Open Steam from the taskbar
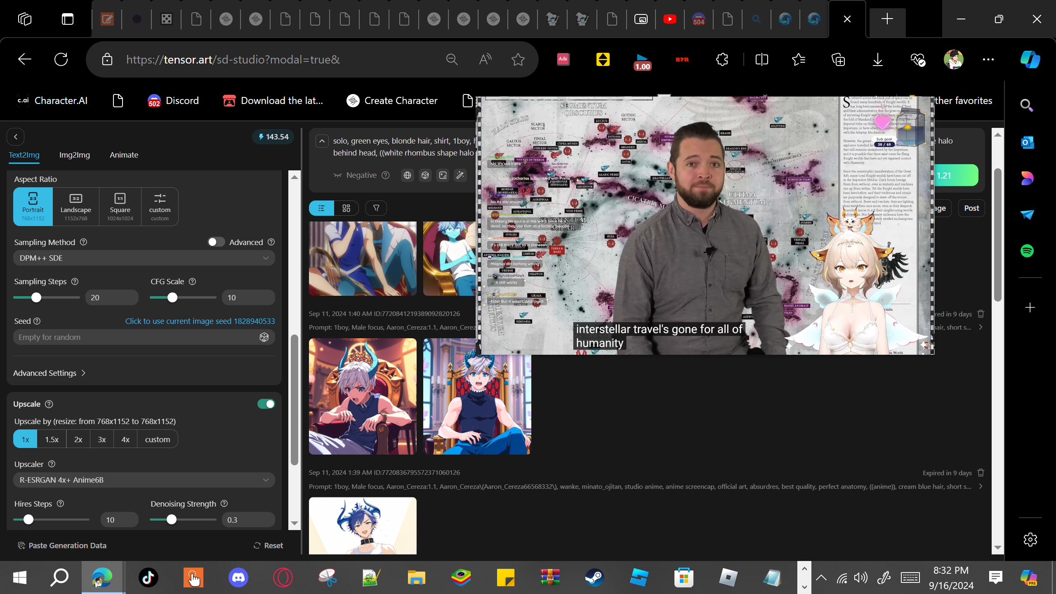The width and height of the screenshot is (1056, 594). coord(594,577)
